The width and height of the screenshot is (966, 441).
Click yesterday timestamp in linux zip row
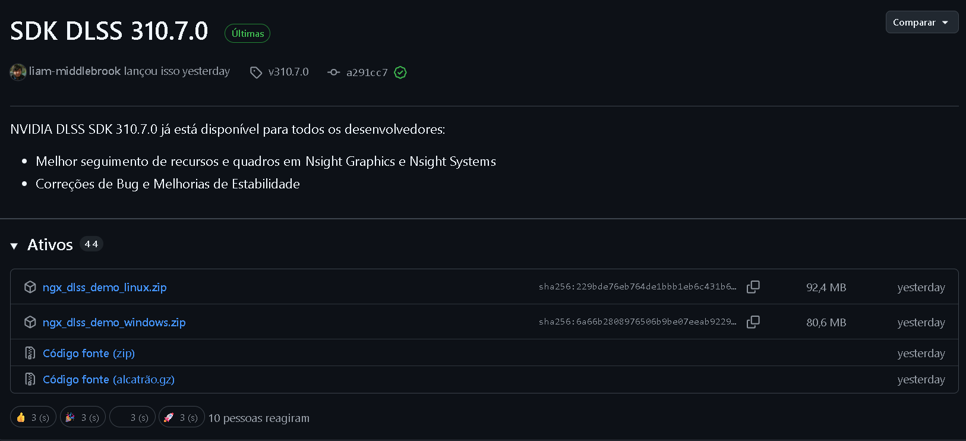pos(921,287)
